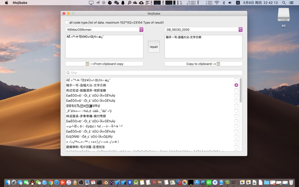This screenshot has width=299, height=187.
Task: Open Terminal from the dock
Action: point(99,183)
